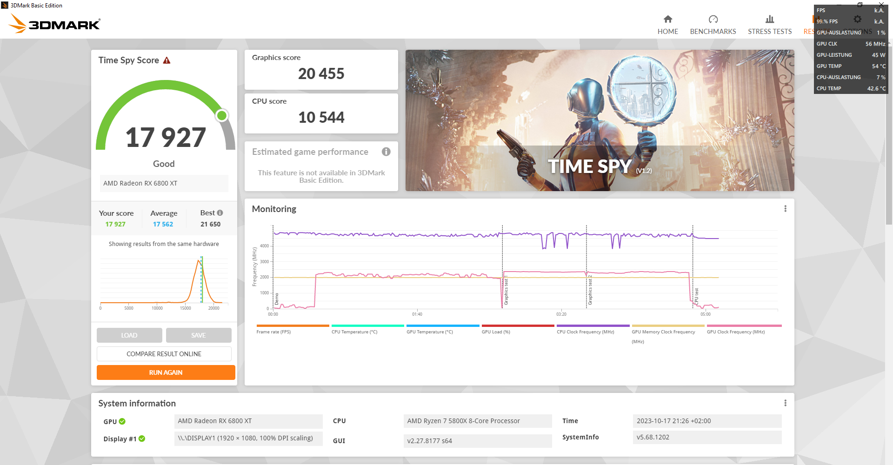Click the green Display #1 check mark
The height and width of the screenshot is (465, 893).
142,438
